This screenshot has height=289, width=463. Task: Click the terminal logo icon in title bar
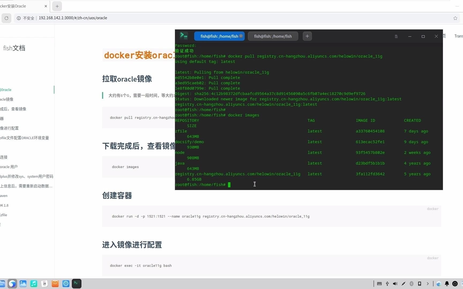click(184, 36)
